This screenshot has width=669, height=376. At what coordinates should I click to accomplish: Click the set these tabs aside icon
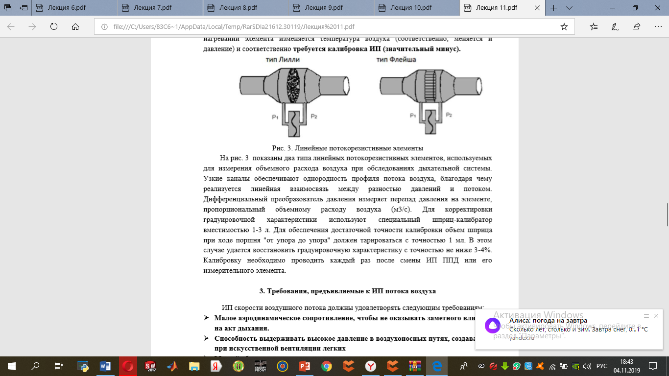point(24,8)
